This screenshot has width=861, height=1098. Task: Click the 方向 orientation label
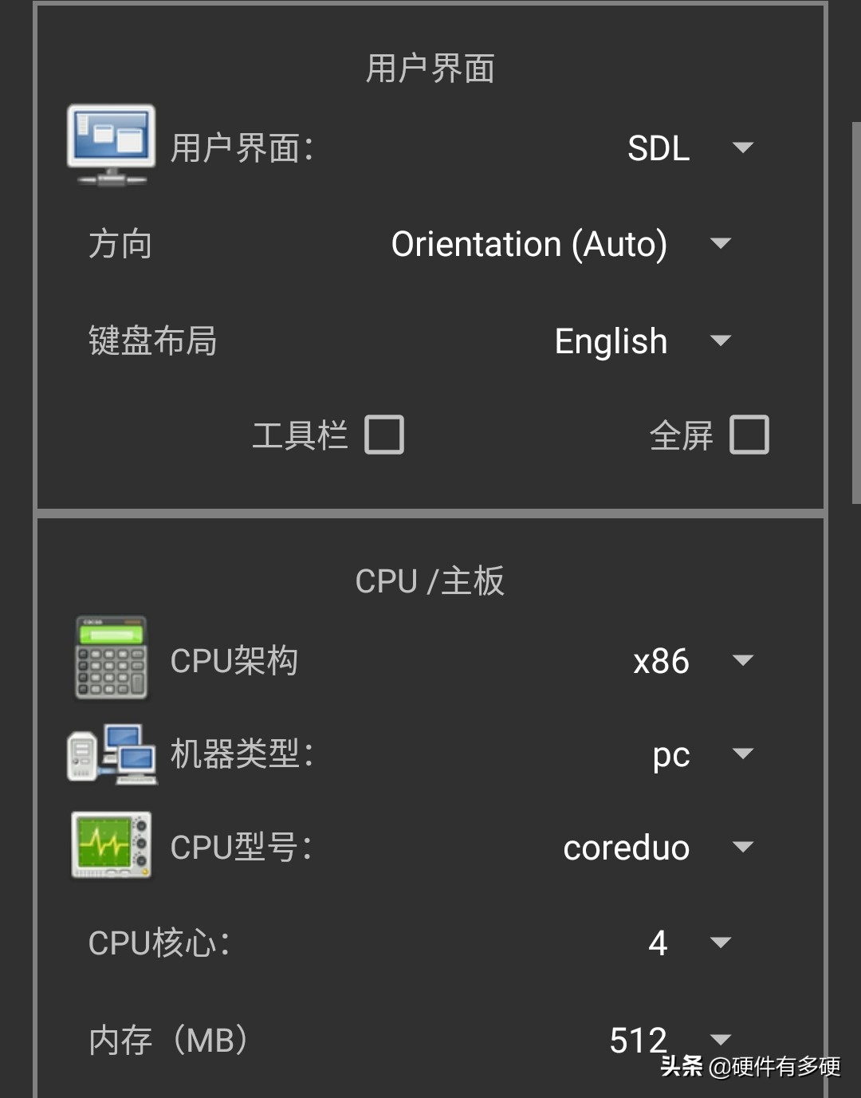[121, 245]
